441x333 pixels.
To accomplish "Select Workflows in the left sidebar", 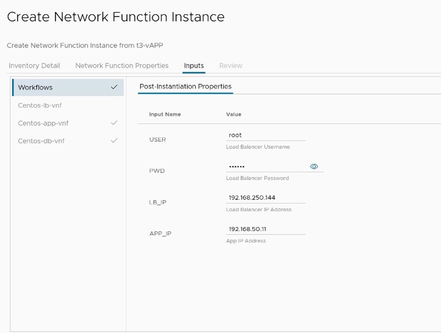I will 35,87.
